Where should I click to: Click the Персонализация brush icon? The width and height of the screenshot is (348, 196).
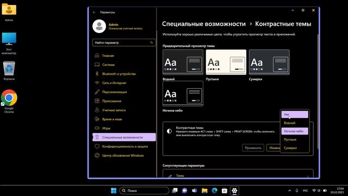click(97, 92)
